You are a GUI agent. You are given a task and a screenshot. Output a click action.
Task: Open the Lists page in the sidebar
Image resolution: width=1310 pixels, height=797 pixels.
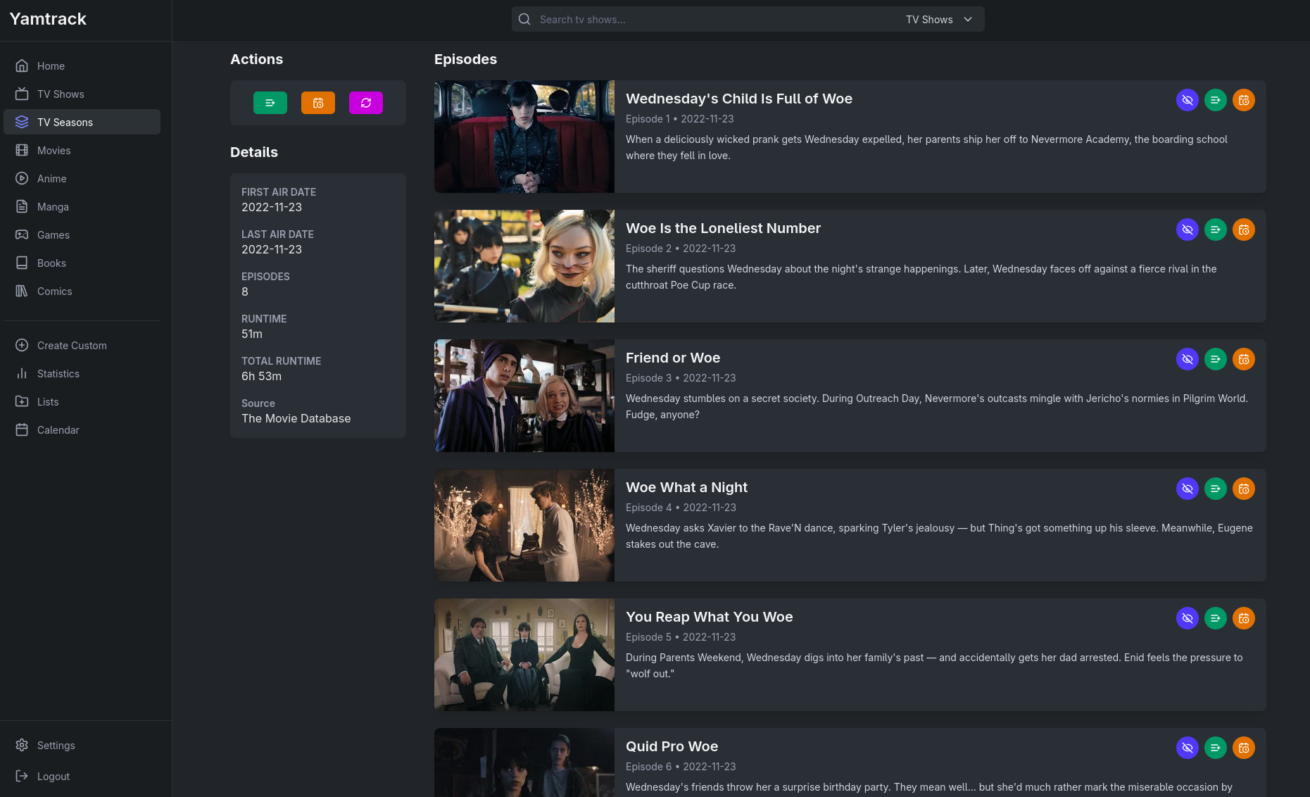[x=48, y=402]
